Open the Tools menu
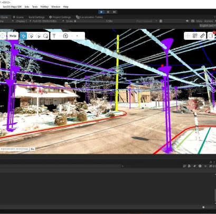Screen dimensions: 216x214 pyautogui.click(x=35, y=7)
